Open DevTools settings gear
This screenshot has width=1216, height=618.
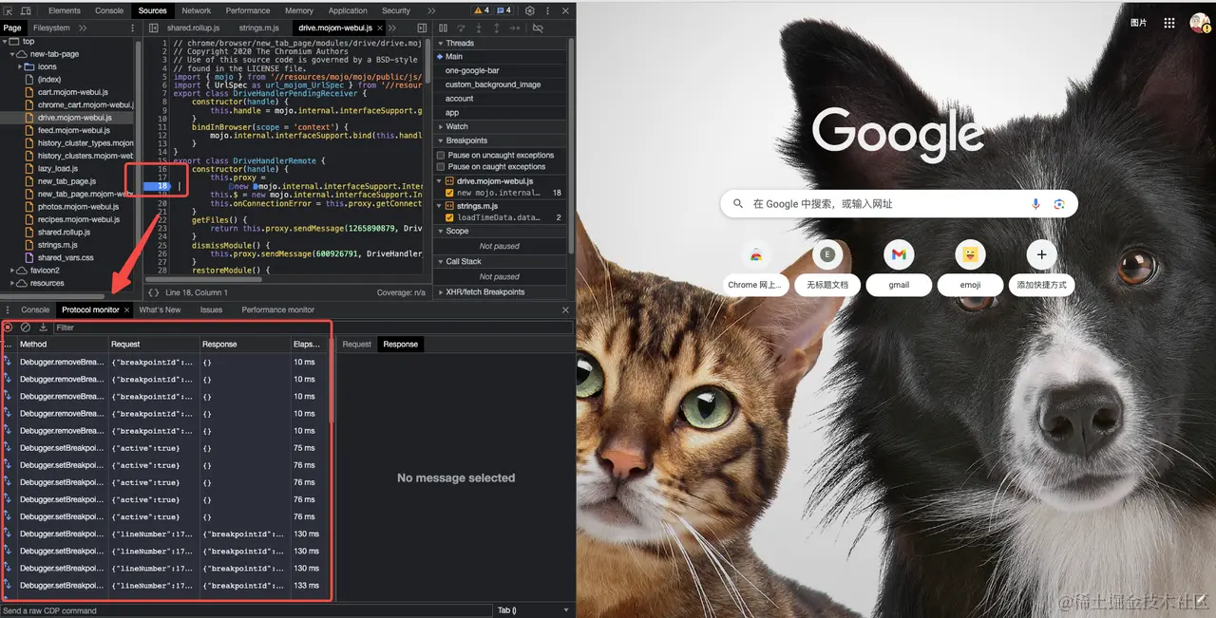click(529, 10)
